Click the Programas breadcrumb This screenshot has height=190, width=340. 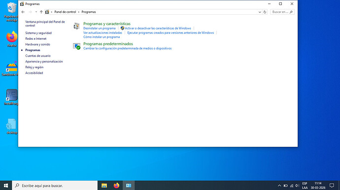click(x=89, y=12)
